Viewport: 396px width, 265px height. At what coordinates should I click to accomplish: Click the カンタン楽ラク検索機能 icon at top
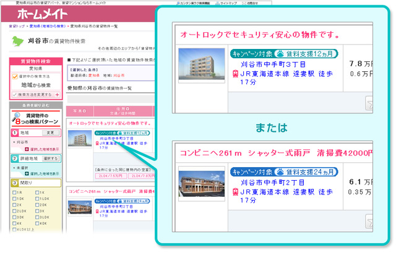[178, 3]
